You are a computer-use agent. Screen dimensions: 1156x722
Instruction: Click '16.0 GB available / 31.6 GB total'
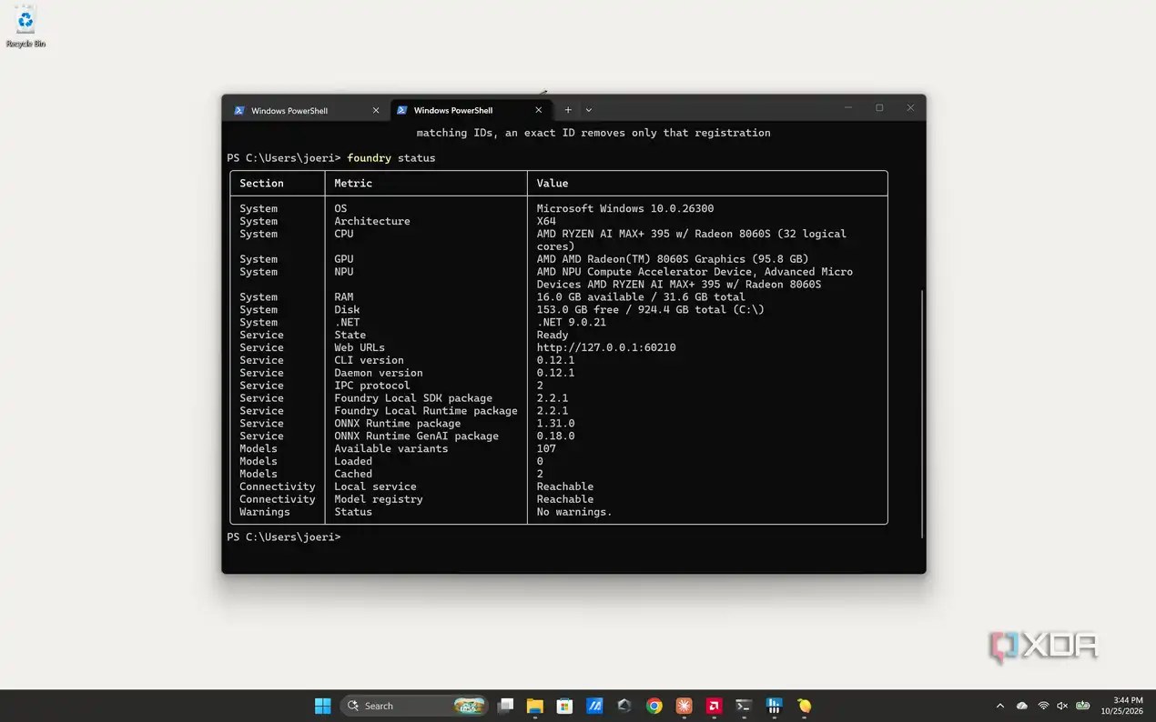click(x=641, y=297)
